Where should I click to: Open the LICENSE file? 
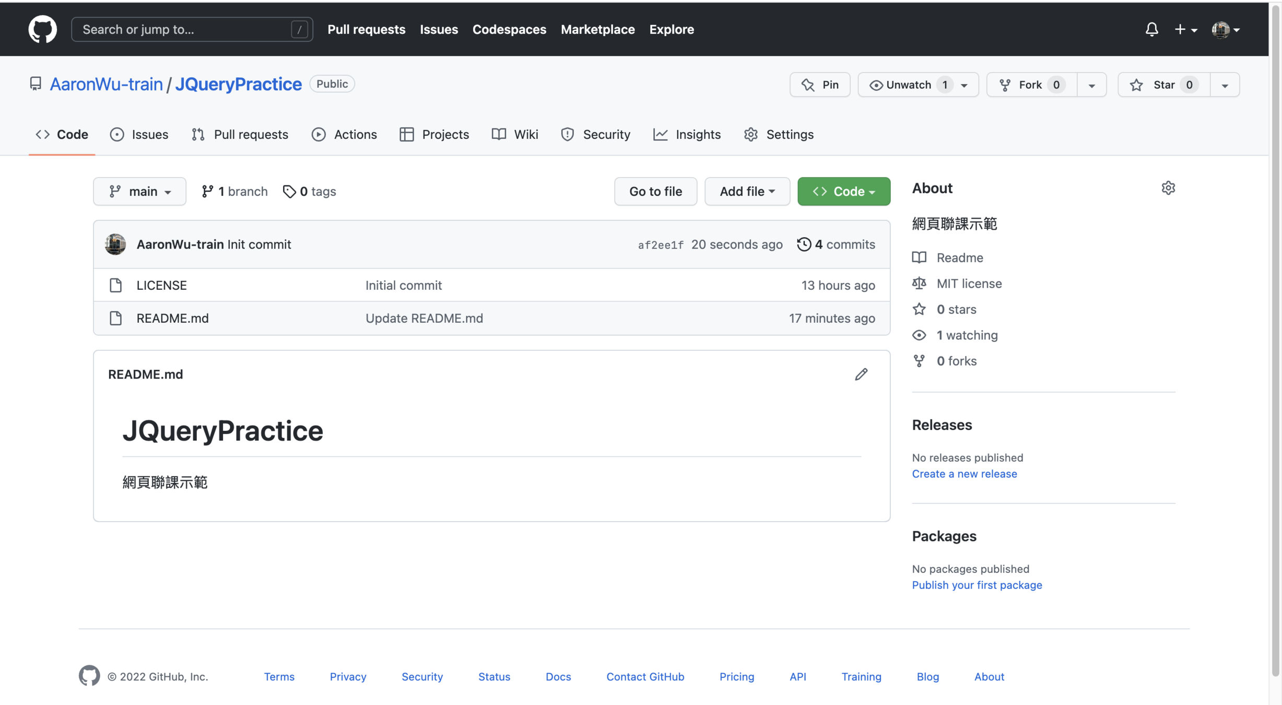161,285
